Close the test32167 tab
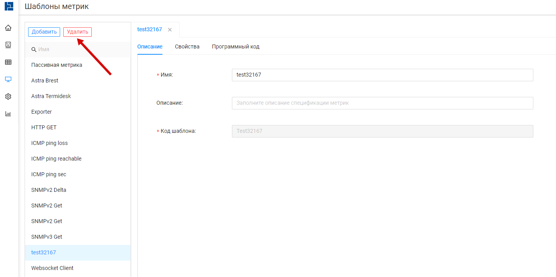556x277 pixels. click(170, 30)
